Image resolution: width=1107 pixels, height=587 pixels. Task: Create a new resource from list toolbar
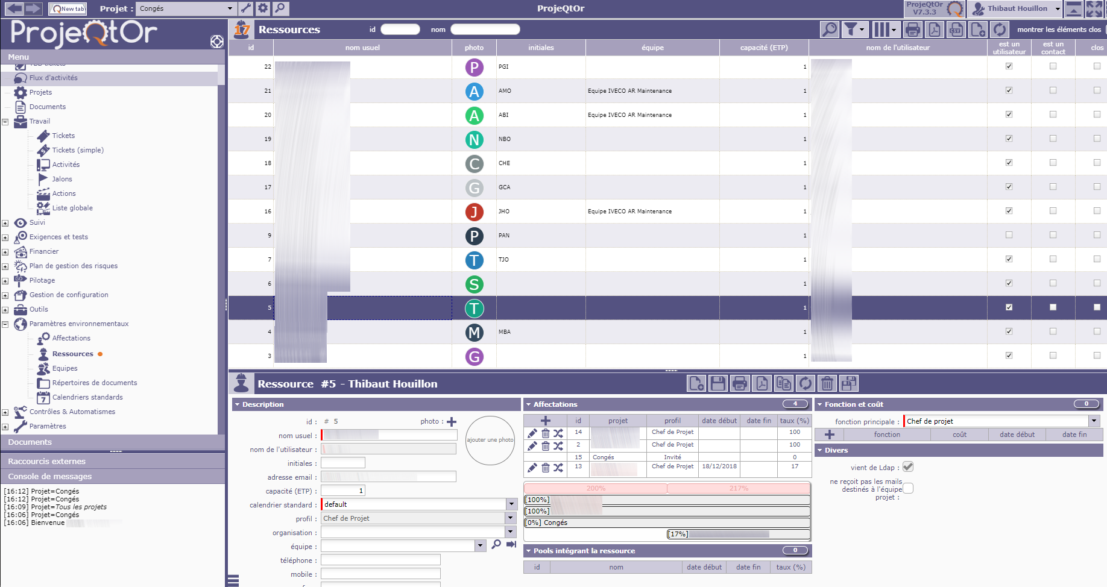[978, 30]
